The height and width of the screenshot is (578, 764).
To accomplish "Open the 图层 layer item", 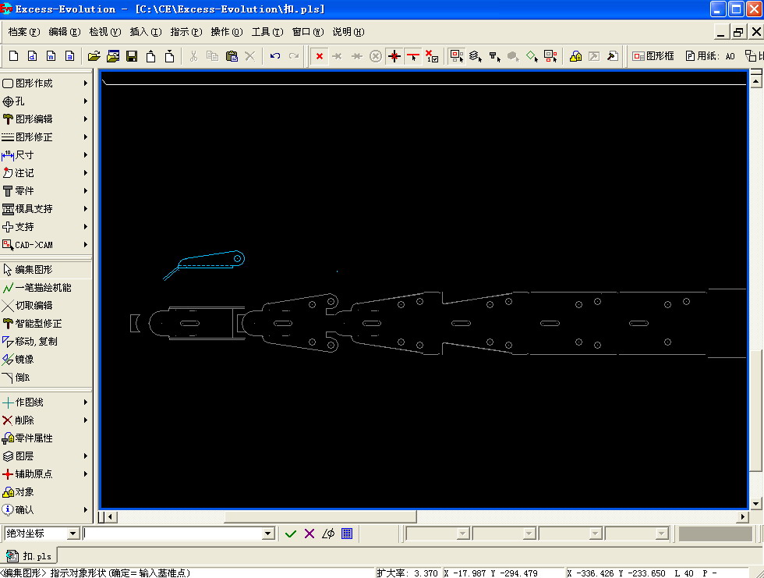I will (46, 456).
